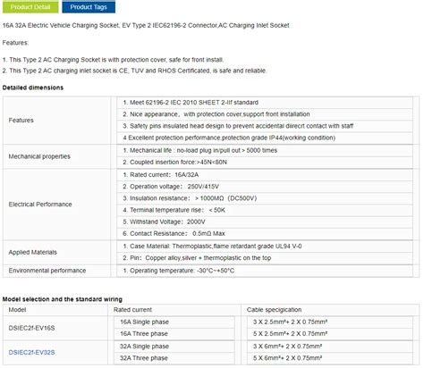Image resolution: width=424 pixels, height=368 pixels.
Task: Click the Applied Materials row label
Action: click(x=33, y=252)
